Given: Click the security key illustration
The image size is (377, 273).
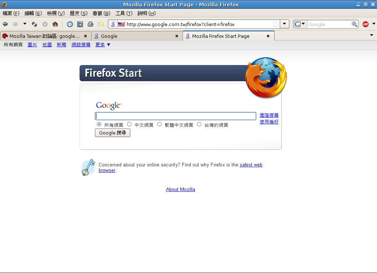Looking at the screenshot, I should coord(88,168).
